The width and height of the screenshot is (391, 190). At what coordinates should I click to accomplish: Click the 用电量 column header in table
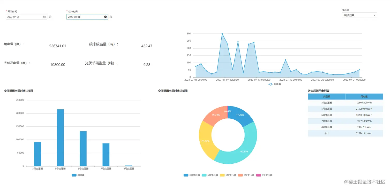[364, 97]
